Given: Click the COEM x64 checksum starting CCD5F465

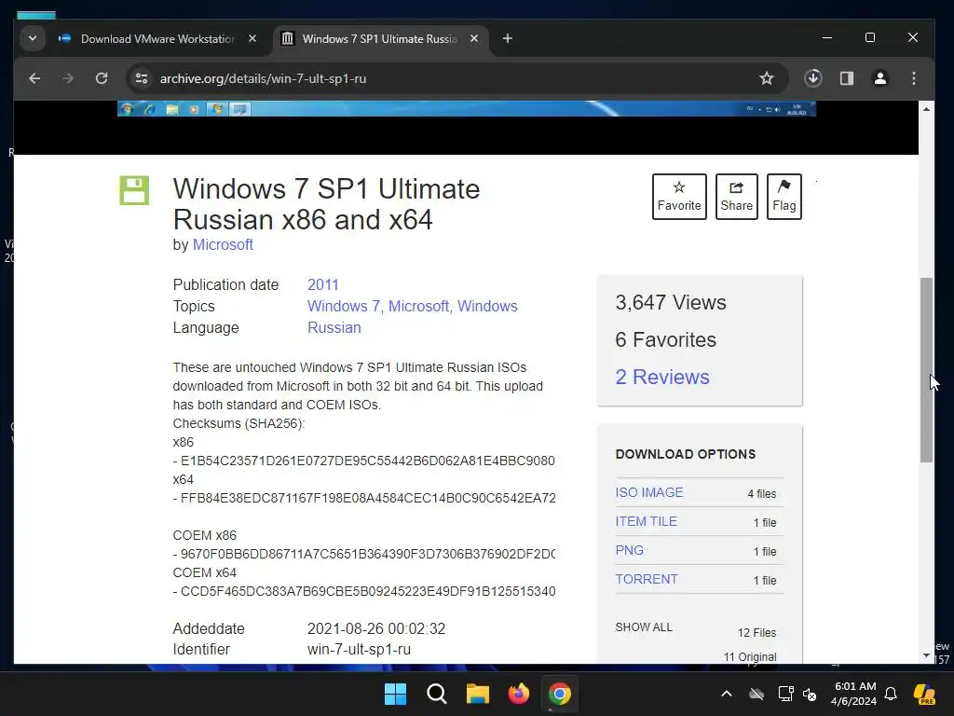Looking at the screenshot, I should 364,591.
